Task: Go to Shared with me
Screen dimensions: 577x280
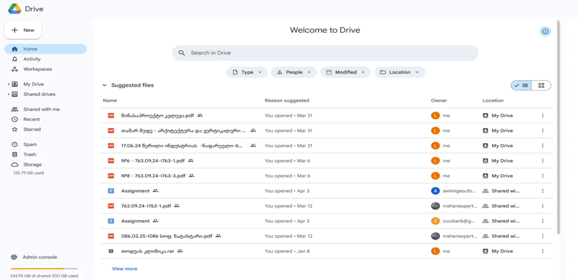Action: [41, 109]
